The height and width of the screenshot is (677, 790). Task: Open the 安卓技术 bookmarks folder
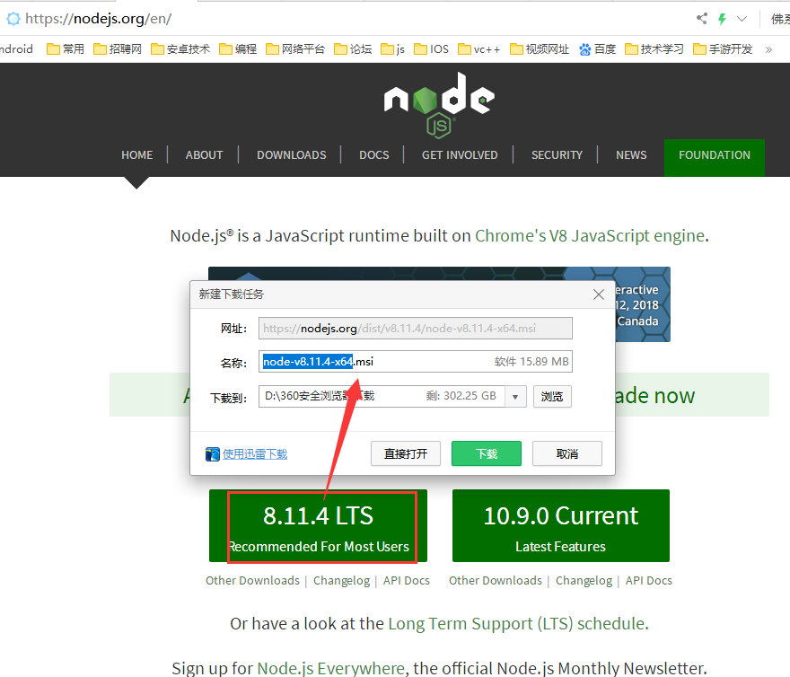click(x=180, y=48)
